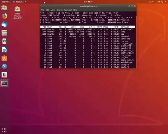This screenshot has width=168, height=134.
Task: Click the cpuhp/1 process row
Action: coord(87,67)
